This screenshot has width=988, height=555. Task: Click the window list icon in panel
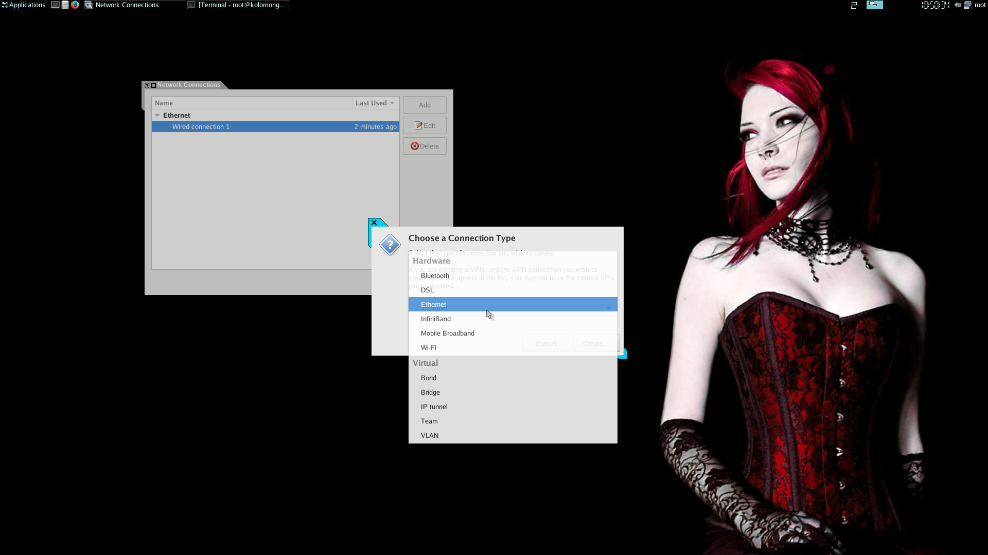[x=854, y=5]
